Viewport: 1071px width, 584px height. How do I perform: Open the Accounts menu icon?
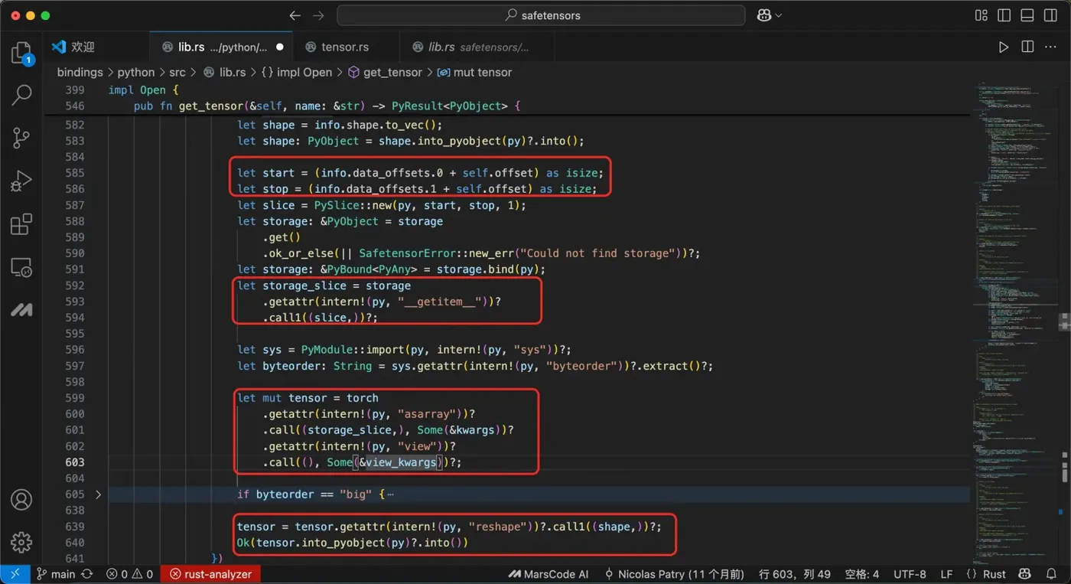(x=21, y=499)
